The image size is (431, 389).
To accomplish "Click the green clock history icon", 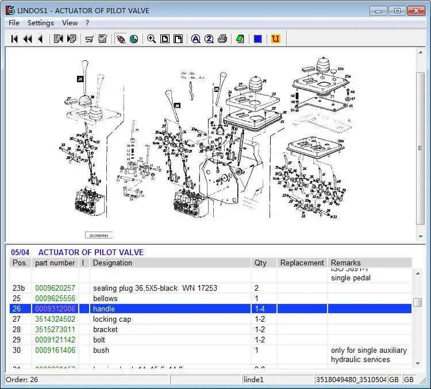I will pyautogui.click(x=134, y=38).
